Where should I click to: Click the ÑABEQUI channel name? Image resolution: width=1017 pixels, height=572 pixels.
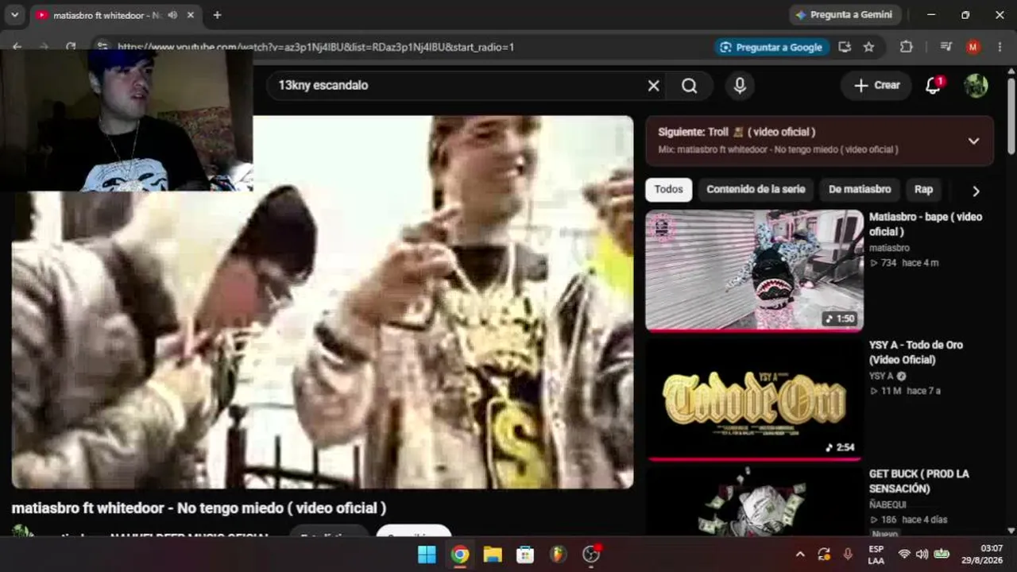887,504
